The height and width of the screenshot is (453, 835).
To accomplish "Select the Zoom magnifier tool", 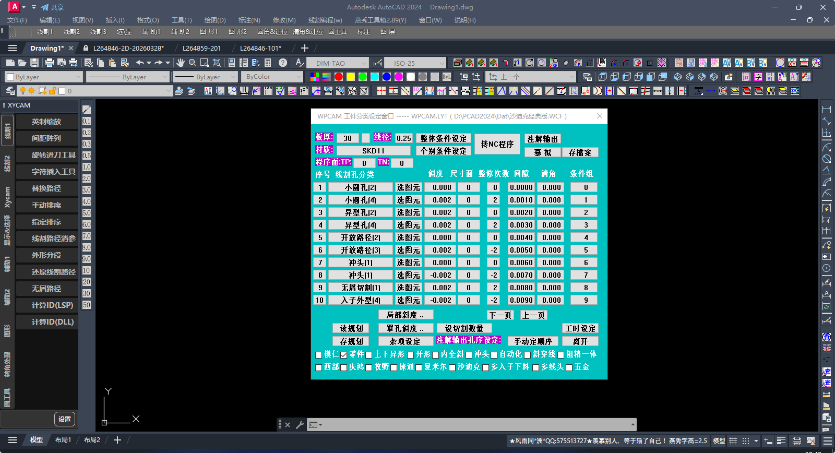I will (193, 63).
